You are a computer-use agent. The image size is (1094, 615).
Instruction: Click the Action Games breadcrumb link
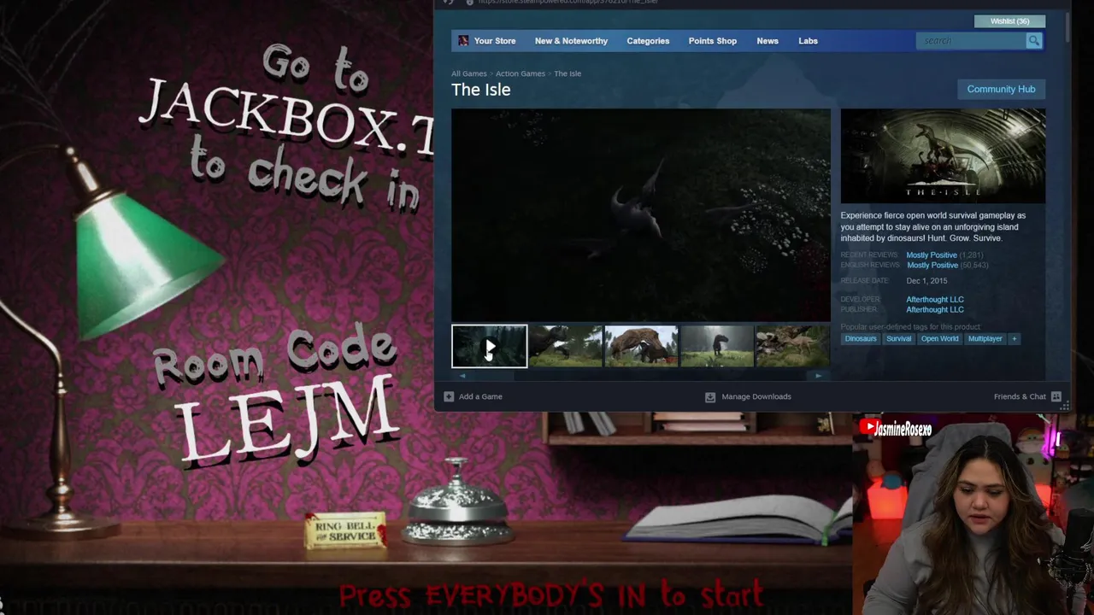pyautogui.click(x=521, y=73)
